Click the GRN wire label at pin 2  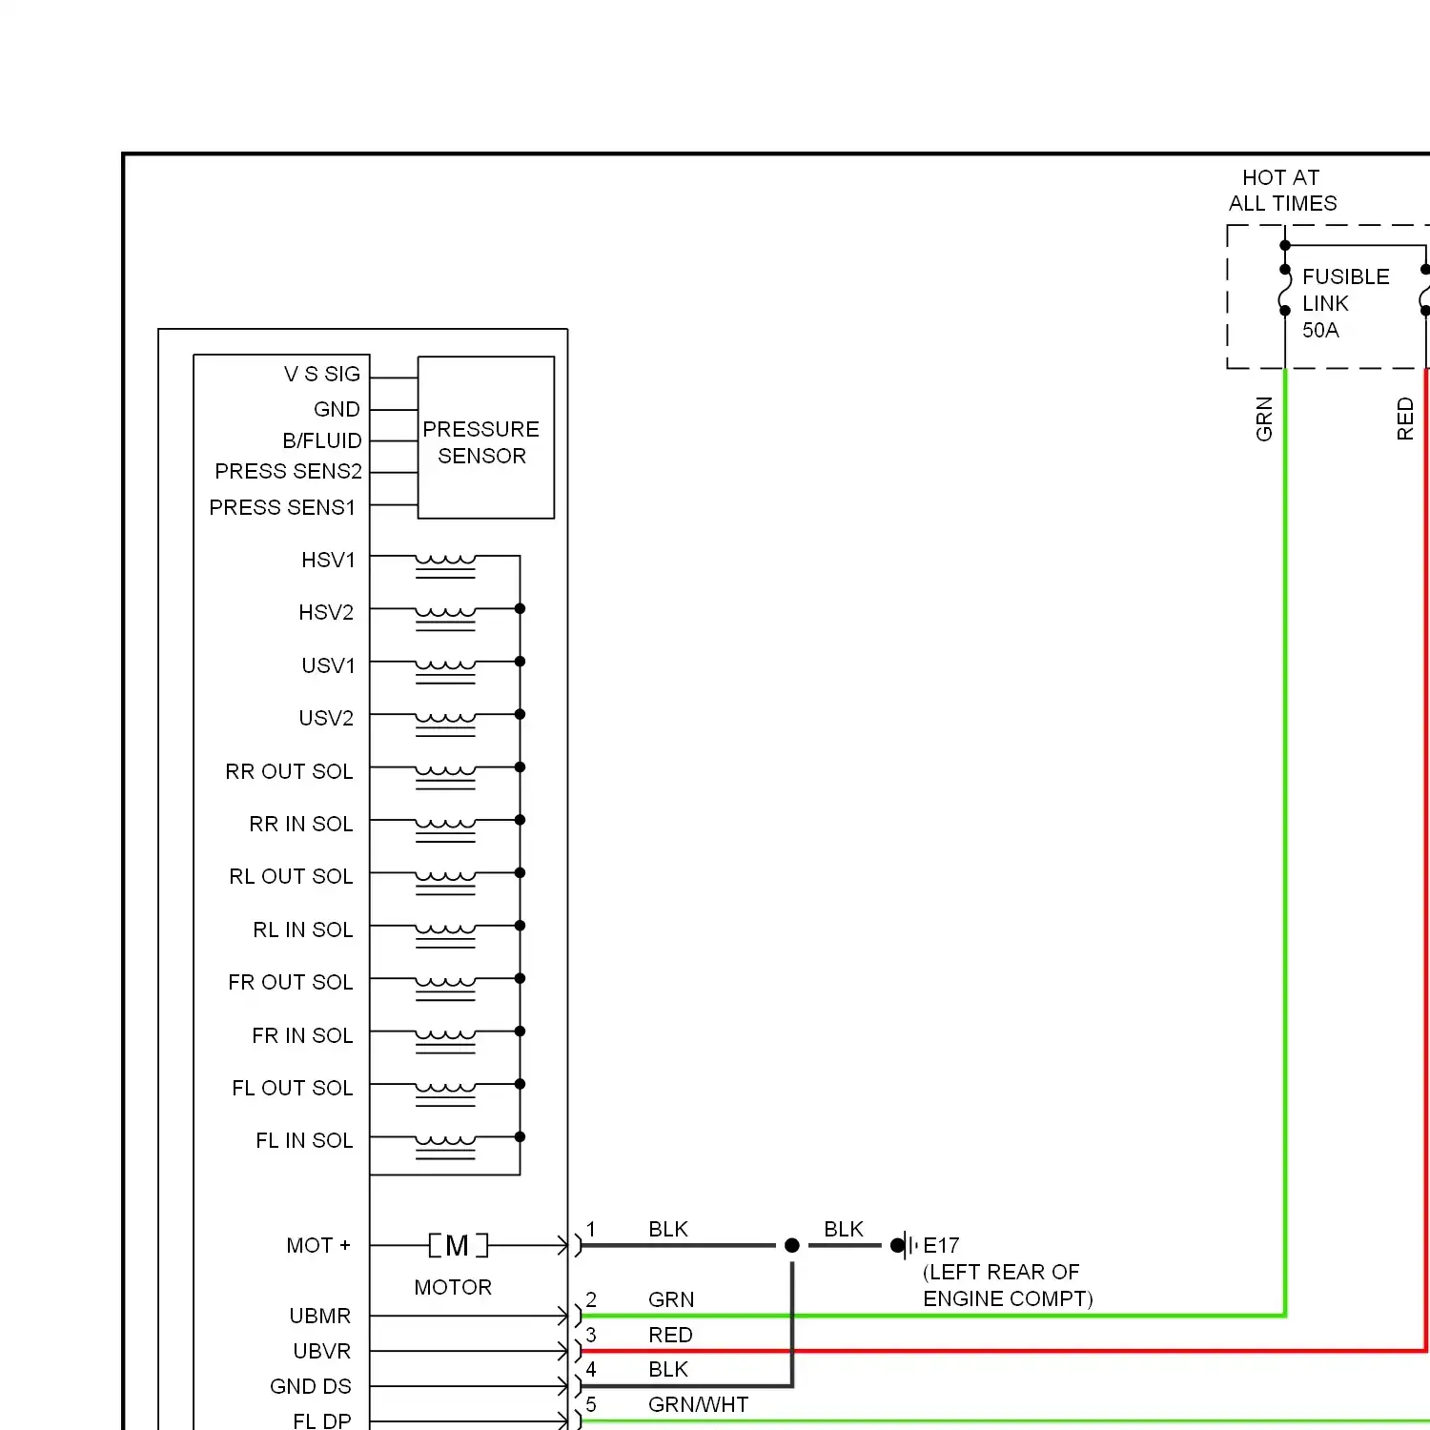click(x=671, y=1299)
